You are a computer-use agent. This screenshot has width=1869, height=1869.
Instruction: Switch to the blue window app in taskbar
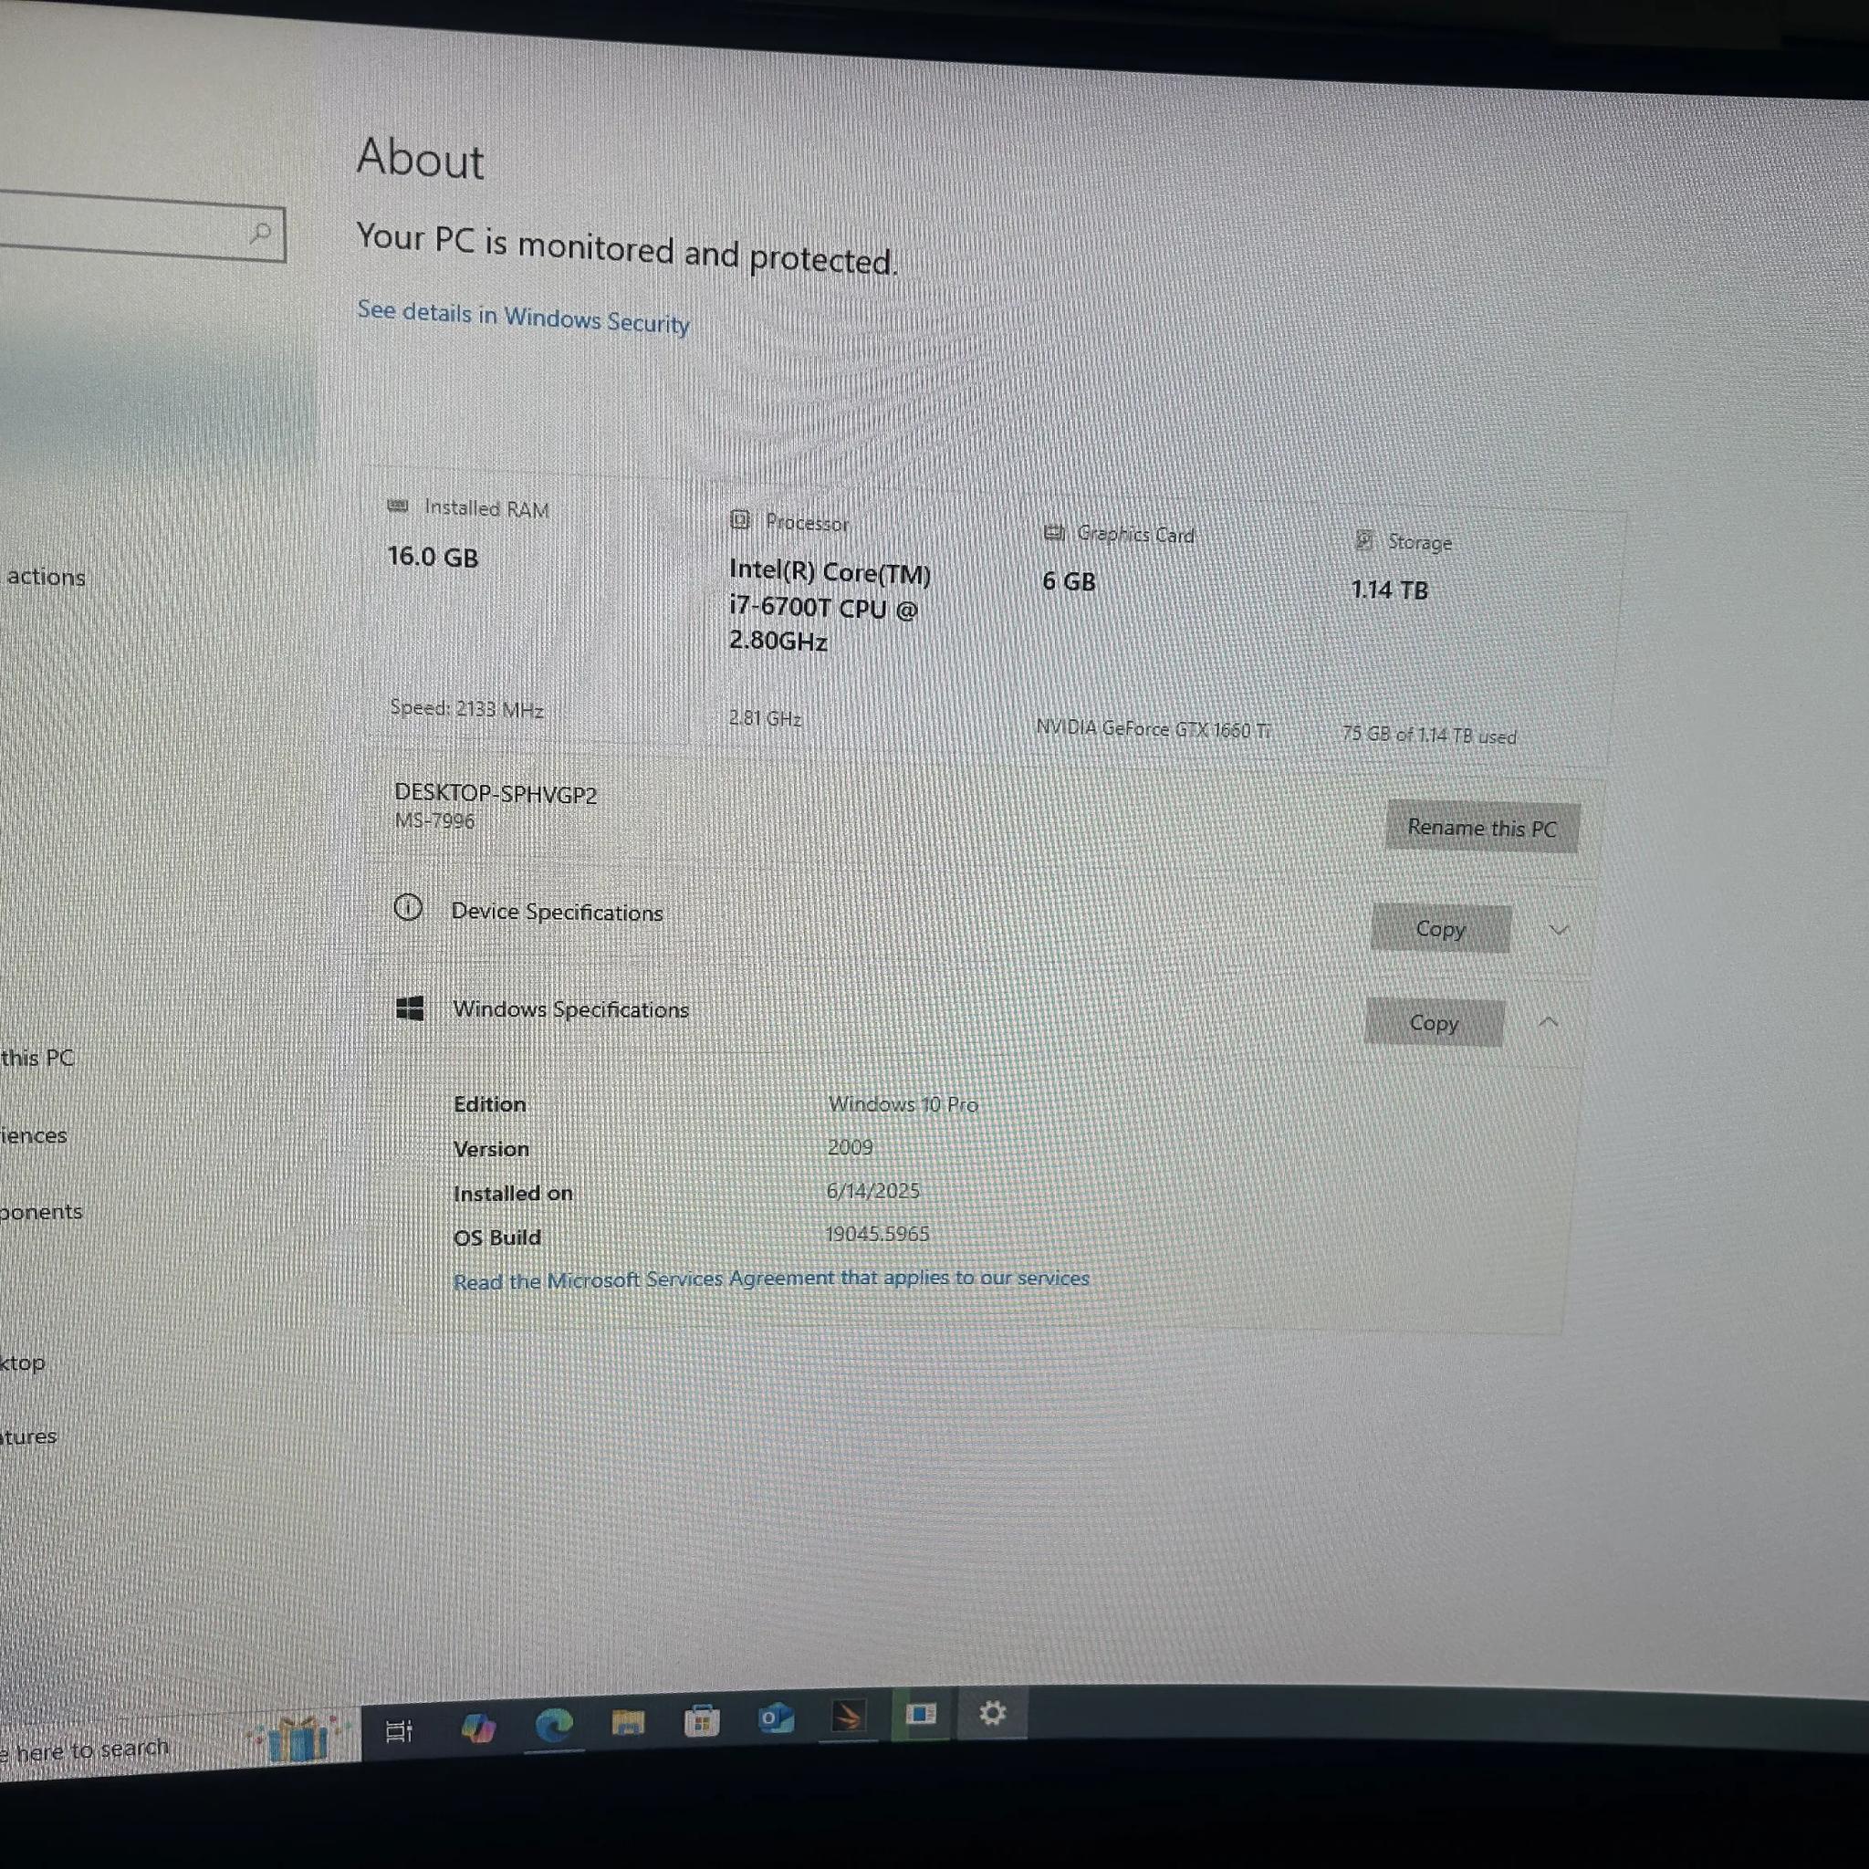(x=920, y=1713)
